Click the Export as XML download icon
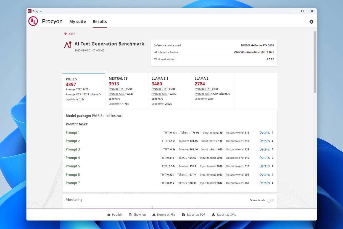This screenshot has height=229, width=343. pos(213,215)
